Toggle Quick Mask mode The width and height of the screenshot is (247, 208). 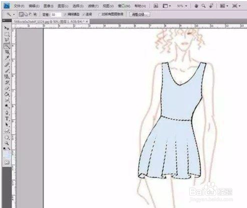coord(7,162)
